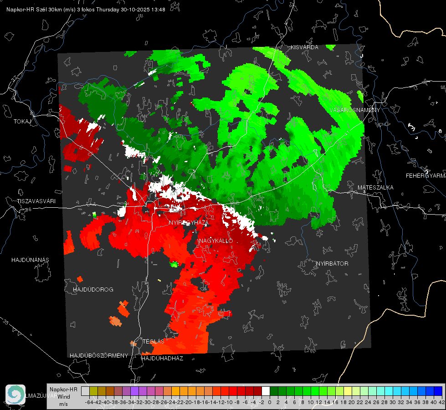Click the road number 36 near Tiszavasvári
Image resolution: width=446 pixels, height=410 pixels.
click(x=28, y=210)
